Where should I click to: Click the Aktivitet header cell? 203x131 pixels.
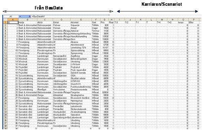[x=81, y=23]
